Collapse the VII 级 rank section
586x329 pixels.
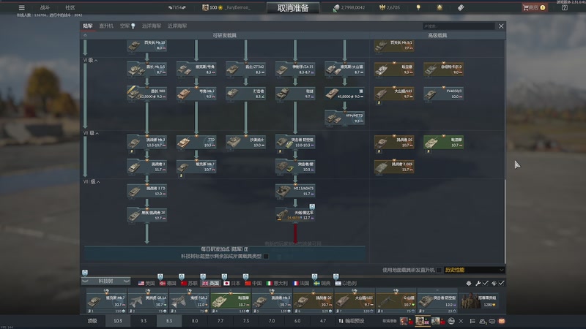tap(91, 133)
